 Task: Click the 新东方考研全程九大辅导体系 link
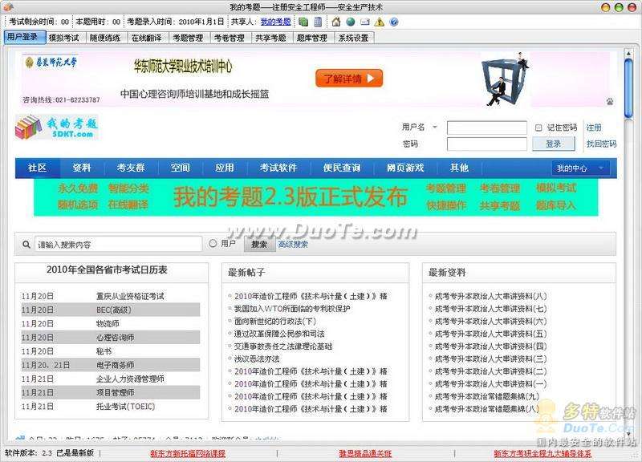[x=542, y=453]
